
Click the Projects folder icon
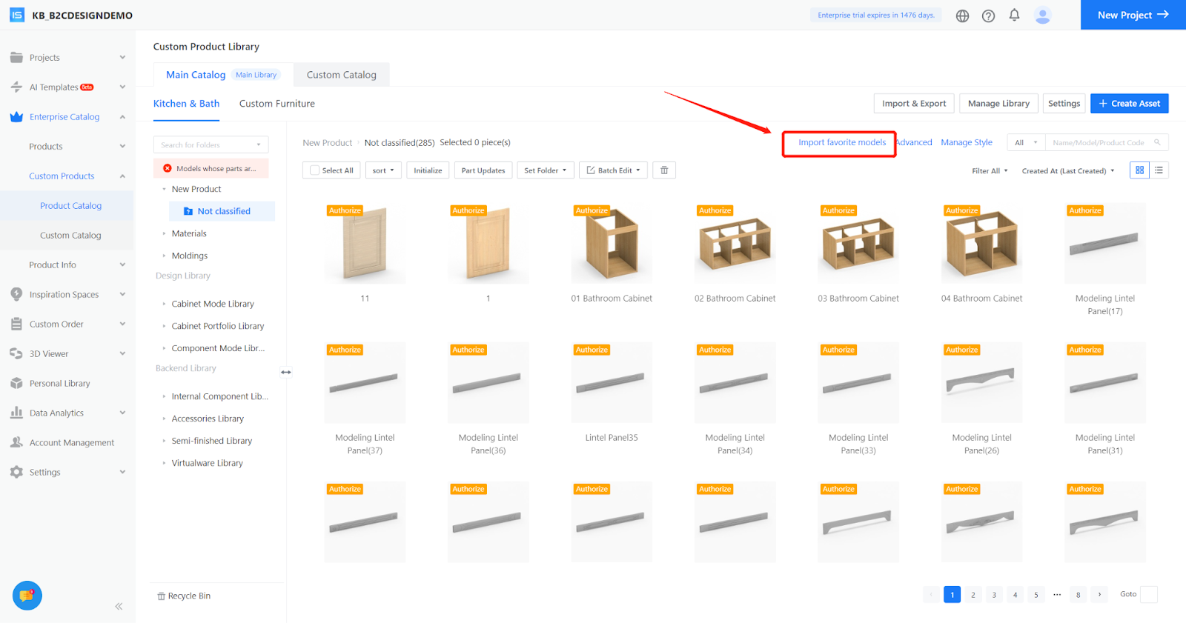point(16,58)
